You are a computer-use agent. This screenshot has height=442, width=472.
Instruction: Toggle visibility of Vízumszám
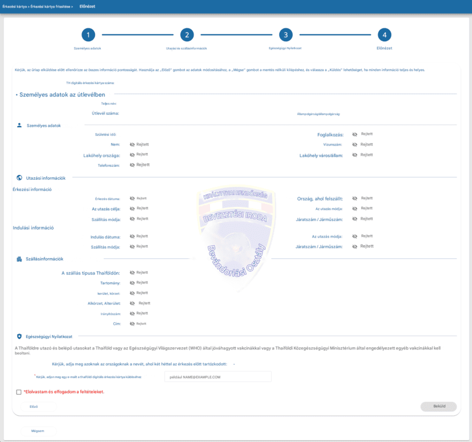(x=355, y=144)
